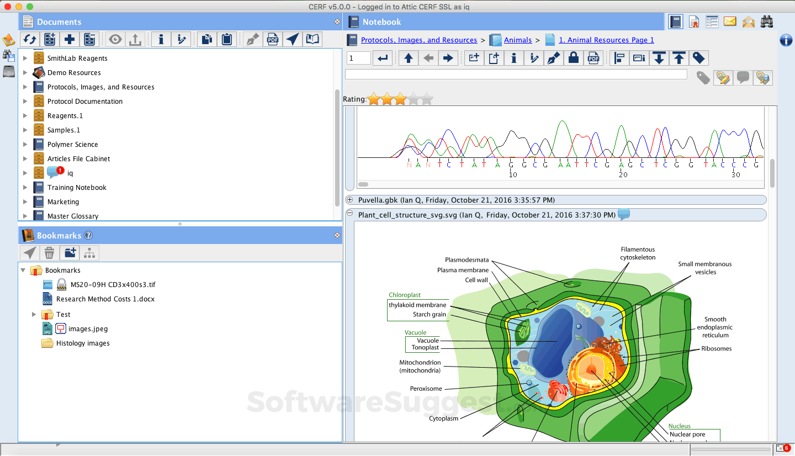
Task: Open search using the binoculars icon
Action: [x=766, y=22]
